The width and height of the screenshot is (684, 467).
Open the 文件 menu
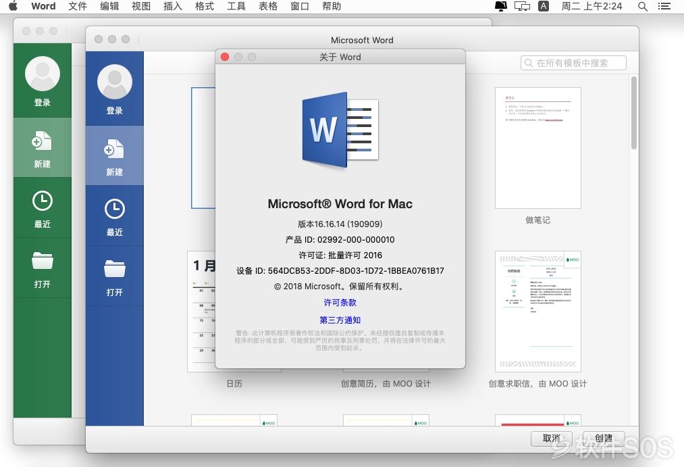click(x=78, y=6)
